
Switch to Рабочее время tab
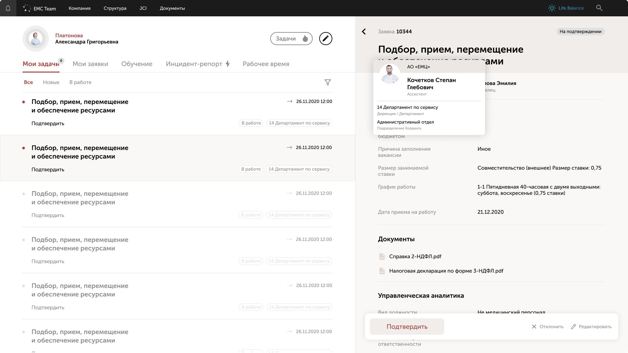pos(266,64)
